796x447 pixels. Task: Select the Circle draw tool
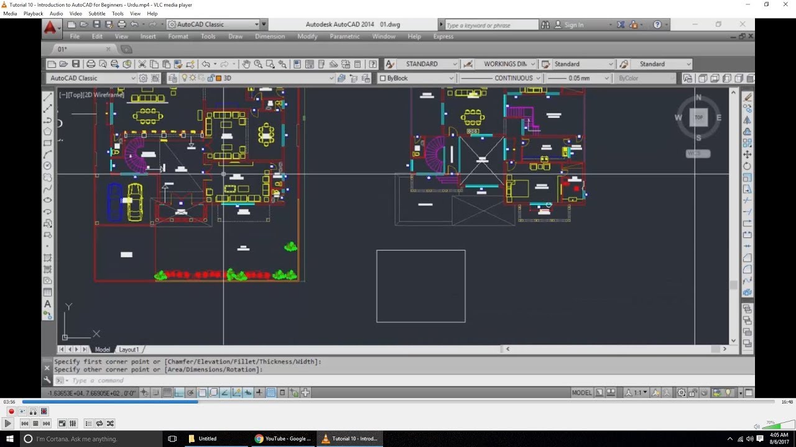coord(47,166)
